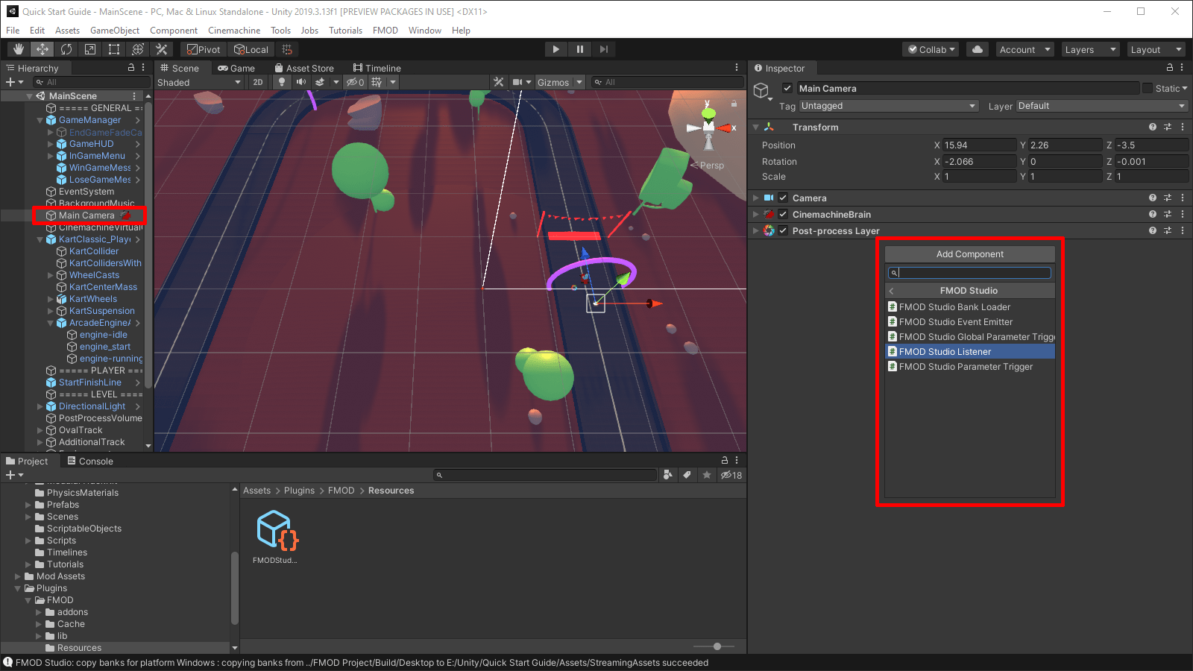Switch to the Game tab
Viewport: 1193px width, 671px height.
tap(236, 68)
